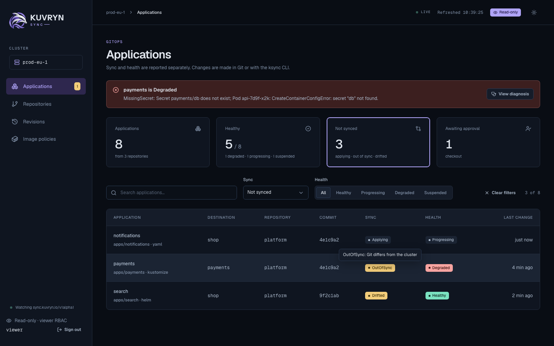Filter health by Progressing

pyautogui.click(x=373, y=193)
